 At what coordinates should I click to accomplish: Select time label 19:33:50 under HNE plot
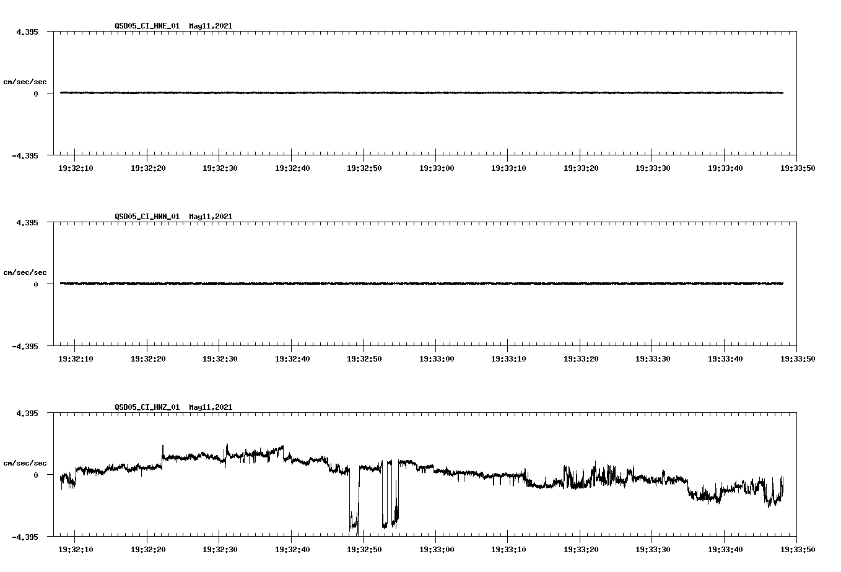pos(797,168)
